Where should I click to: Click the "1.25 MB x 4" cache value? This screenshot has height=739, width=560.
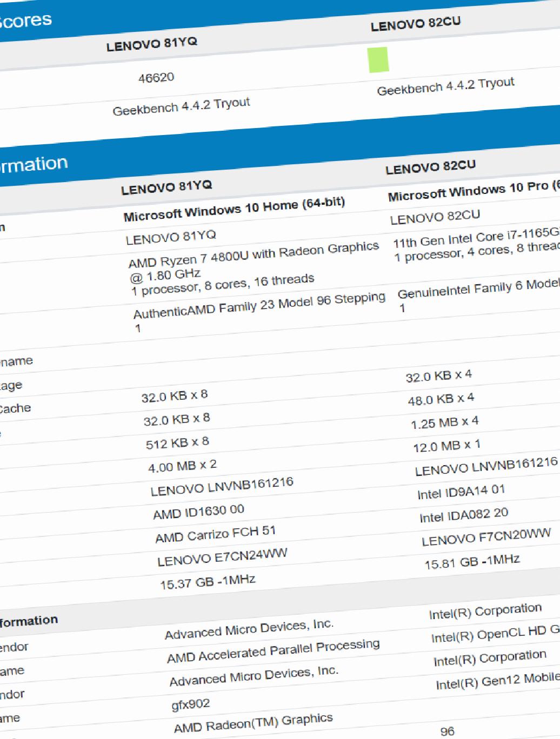[445, 422]
